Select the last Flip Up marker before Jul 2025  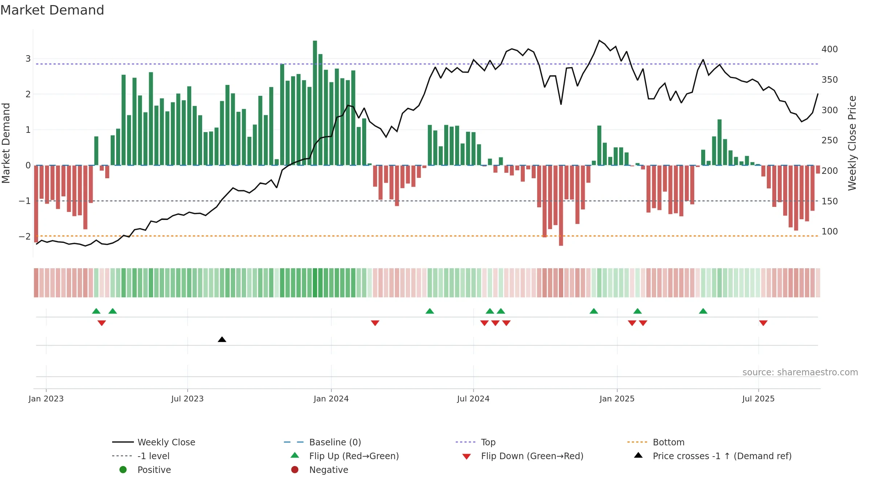[703, 311]
